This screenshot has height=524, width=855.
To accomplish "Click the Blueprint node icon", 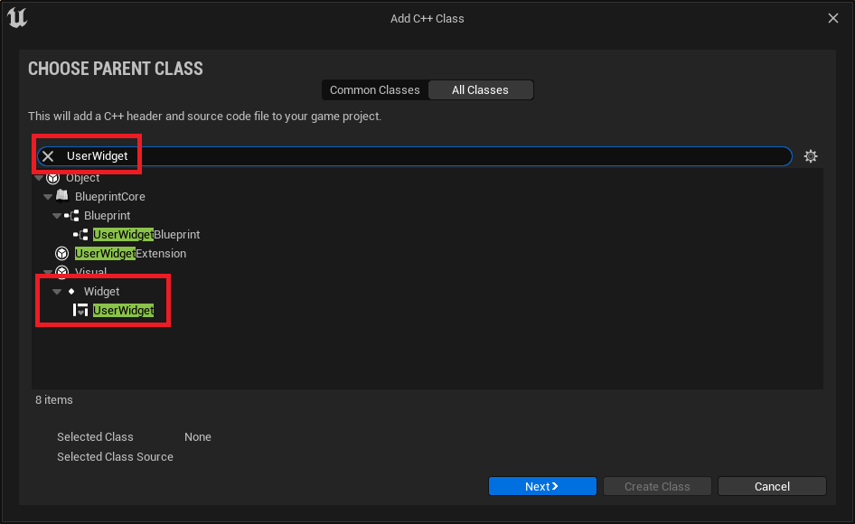I will [x=71, y=216].
